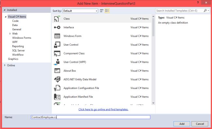Click the Name input field
Image resolution: width=212 pixels, height=129 pixels.
(90, 117)
